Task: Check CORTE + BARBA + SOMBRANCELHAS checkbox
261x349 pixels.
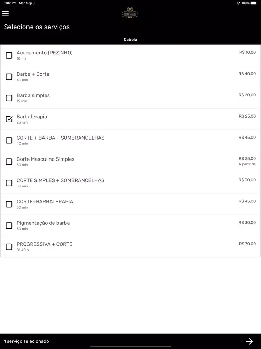Action: 9,140
